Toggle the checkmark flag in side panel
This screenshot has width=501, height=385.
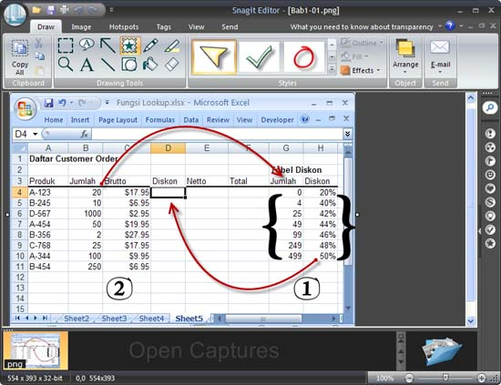pyautogui.click(x=490, y=230)
